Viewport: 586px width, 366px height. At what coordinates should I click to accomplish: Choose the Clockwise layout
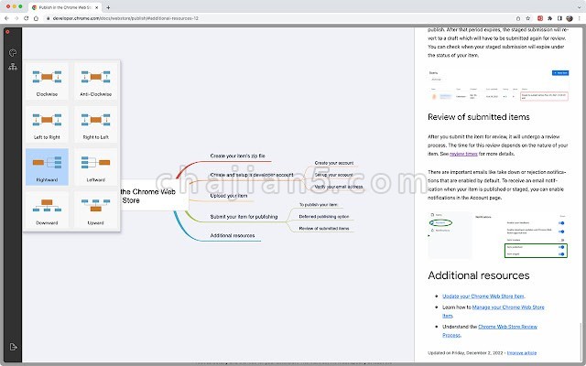(x=47, y=81)
